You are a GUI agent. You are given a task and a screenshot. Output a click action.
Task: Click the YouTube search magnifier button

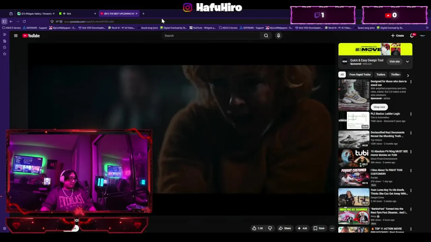coord(266,36)
